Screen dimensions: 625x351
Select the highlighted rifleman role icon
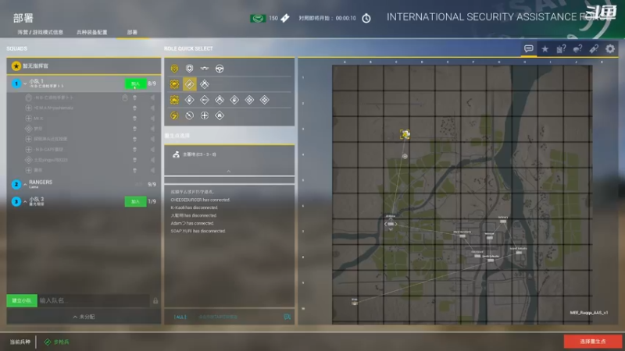click(189, 84)
